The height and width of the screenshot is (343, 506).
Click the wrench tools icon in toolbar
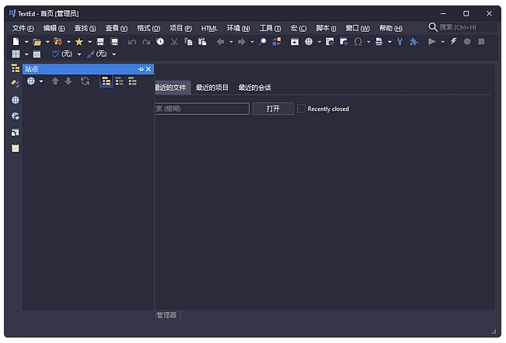click(x=400, y=42)
